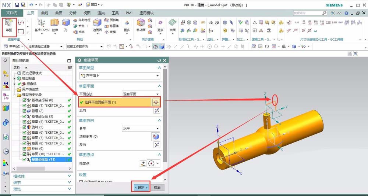Select the 历史记录模式 tree row
The height and width of the screenshot is (196, 368).
point(32,73)
